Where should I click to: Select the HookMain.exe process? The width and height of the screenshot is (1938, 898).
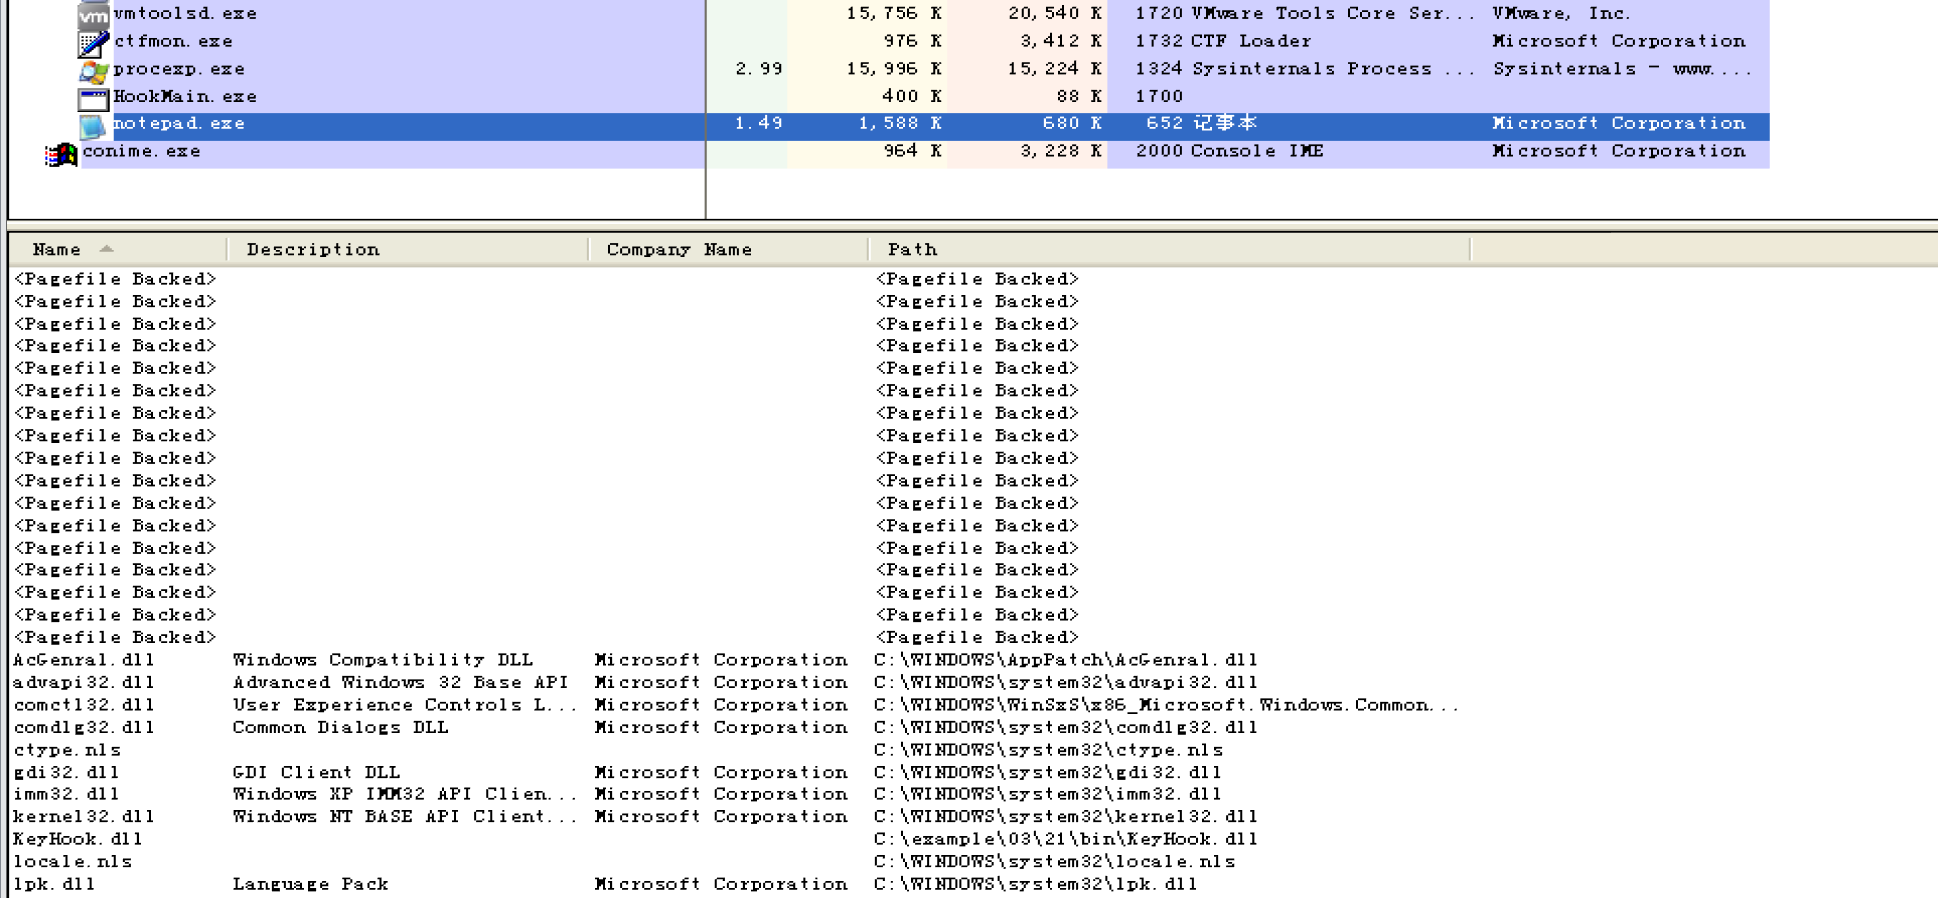tap(184, 97)
